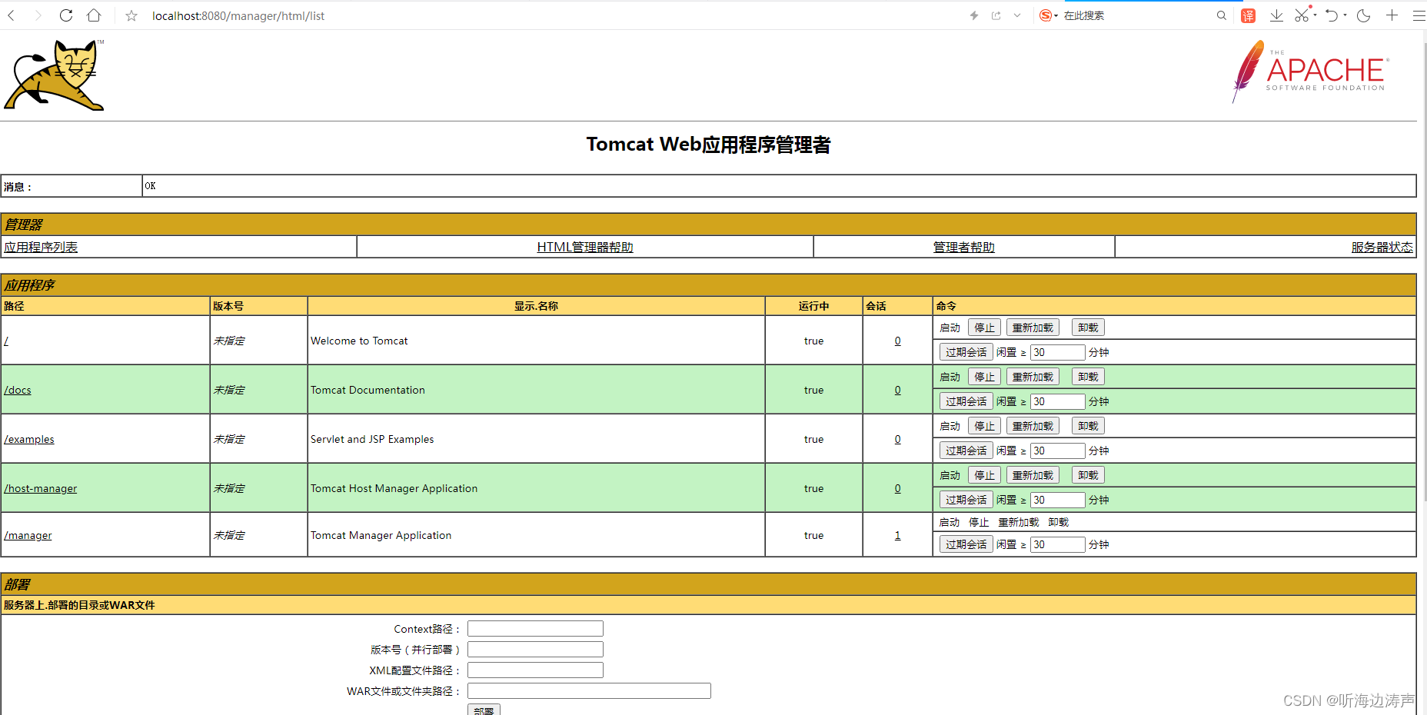This screenshot has width=1427, height=715.
Task: Click the Apache Software Foundation logo
Action: coord(1311,71)
